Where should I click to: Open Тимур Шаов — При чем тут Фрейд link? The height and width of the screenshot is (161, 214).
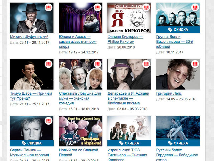(x=31, y=96)
